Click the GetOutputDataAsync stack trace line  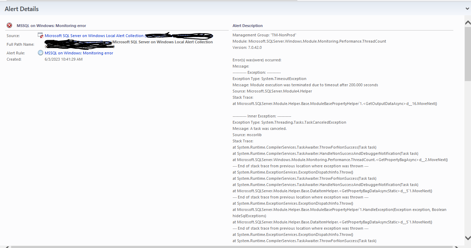click(x=335, y=104)
